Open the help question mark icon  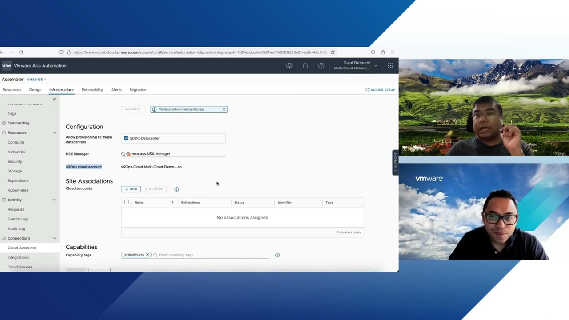321,66
